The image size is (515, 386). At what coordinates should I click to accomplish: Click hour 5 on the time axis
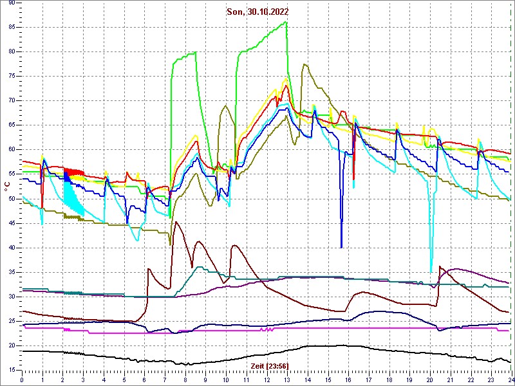(x=124, y=380)
